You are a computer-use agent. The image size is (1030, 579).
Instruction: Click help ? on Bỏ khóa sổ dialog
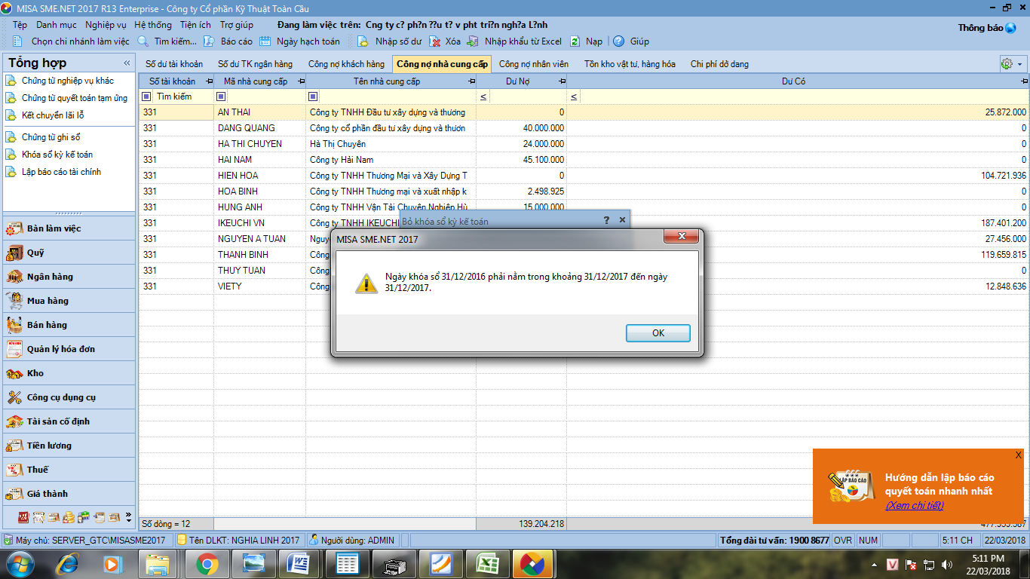(x=606, y=220)
